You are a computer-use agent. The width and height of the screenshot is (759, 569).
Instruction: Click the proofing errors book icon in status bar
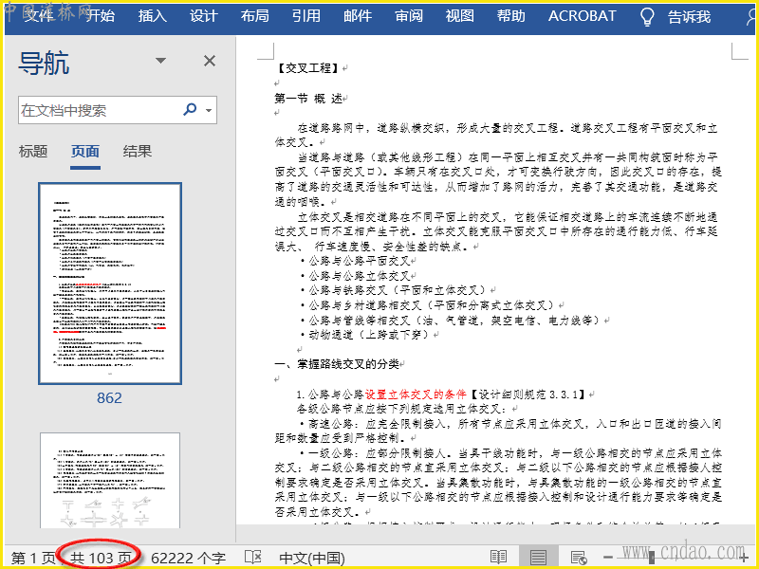252,557
